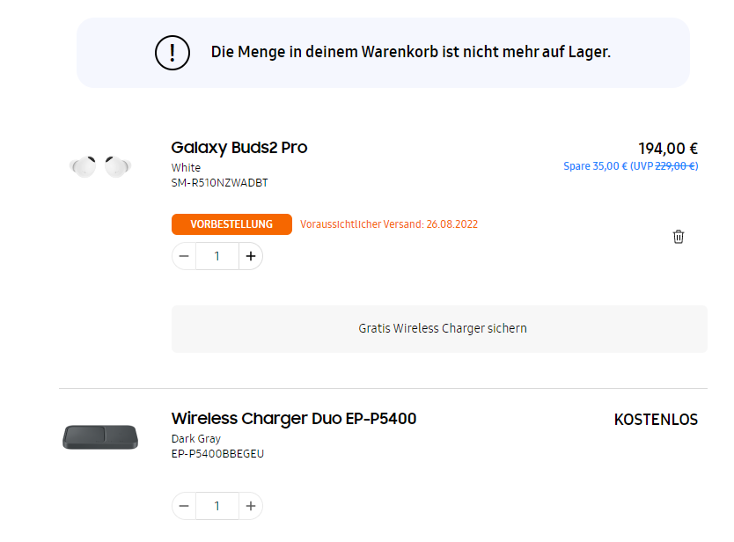Click the Voraussichtlicher Versand 26.08.2022 text
The width and height of the screenshot is (734, 542).
pos(389,224)
